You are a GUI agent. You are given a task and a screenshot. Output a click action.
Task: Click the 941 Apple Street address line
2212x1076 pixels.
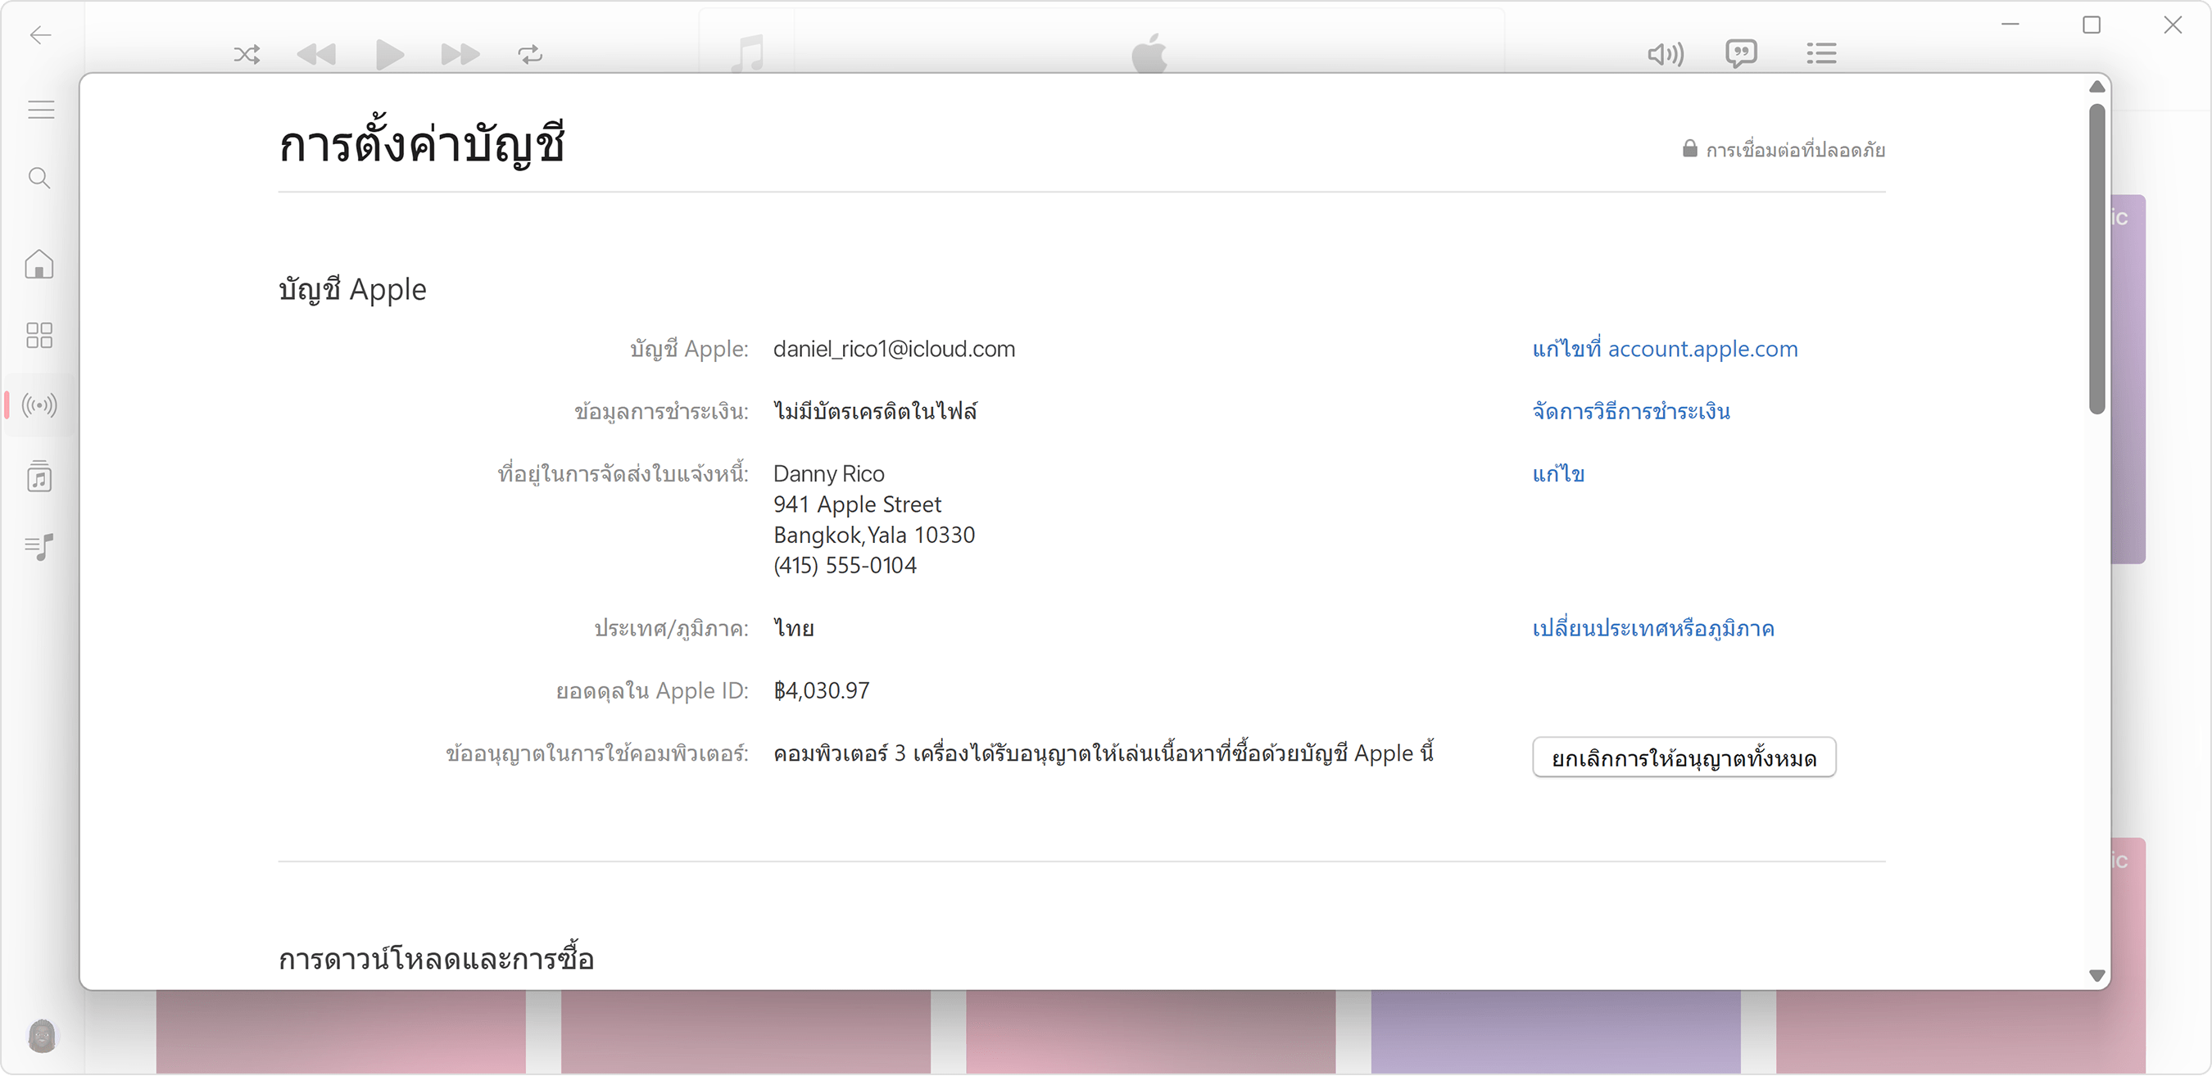[857, 504]
